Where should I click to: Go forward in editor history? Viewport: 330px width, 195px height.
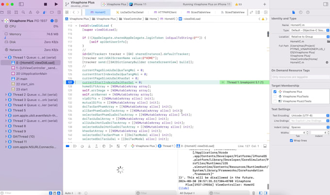[x=78, y=13]
